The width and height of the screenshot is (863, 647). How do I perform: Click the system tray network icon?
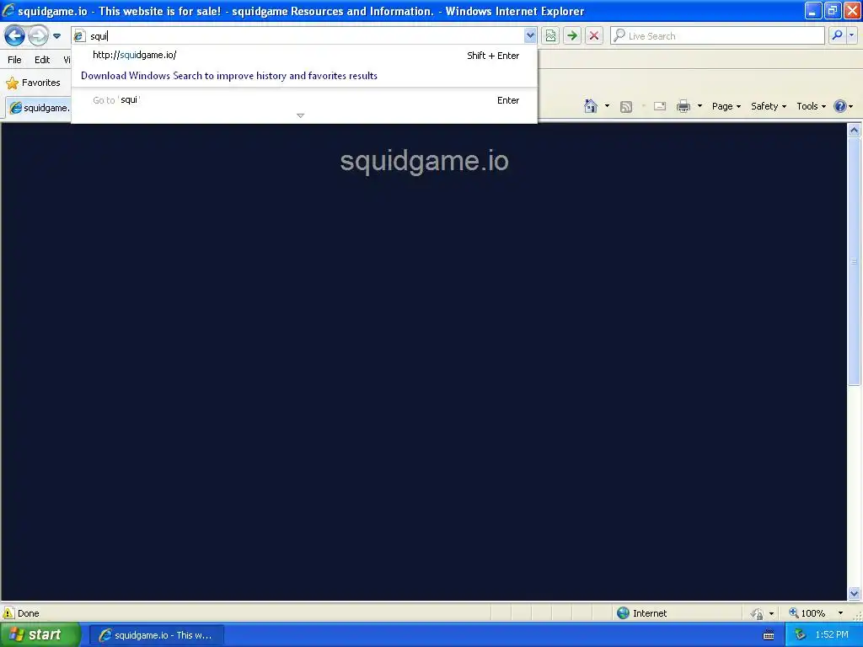pyautogui.click(x=800, y=635)
